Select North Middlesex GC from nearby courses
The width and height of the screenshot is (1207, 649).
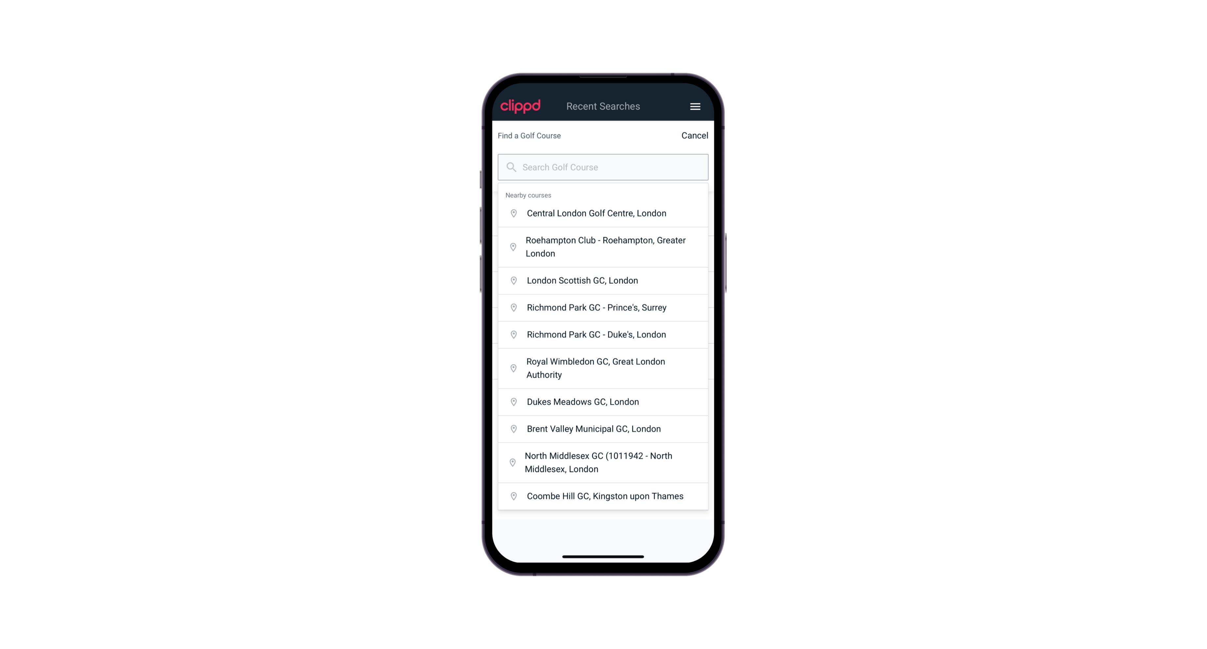click(x=603, y=462)
